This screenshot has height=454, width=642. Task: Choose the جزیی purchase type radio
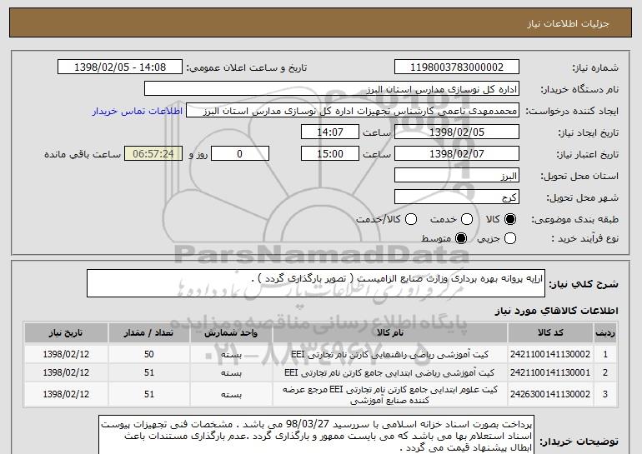[x=510, y=238]
